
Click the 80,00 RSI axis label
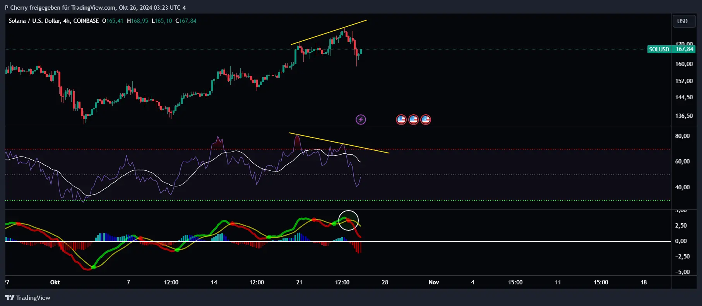[x=682, y=136]
